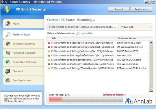Screen dimensions: 156x109
Task: Open the Registration button
Action: (x=141, y=9)
